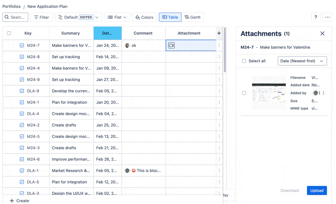
Task: Click the Portfolios breadcrumb link
Action: [x=11, y=7]
